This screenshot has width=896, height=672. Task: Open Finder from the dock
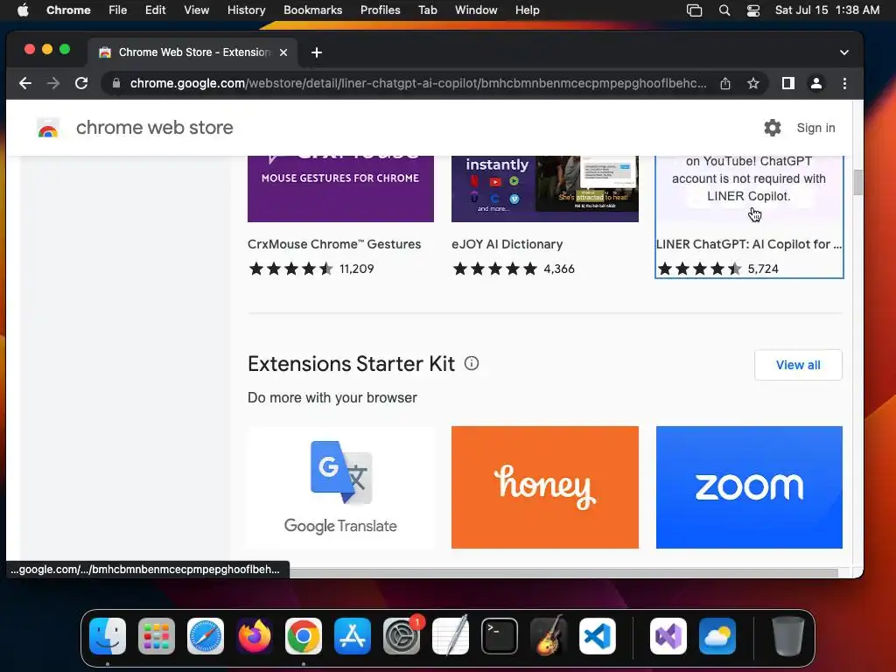pos(108,636)
